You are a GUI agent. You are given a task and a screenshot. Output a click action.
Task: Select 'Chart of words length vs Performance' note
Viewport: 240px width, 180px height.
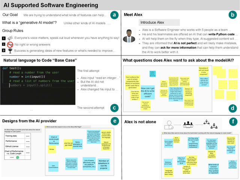(54, 140)
